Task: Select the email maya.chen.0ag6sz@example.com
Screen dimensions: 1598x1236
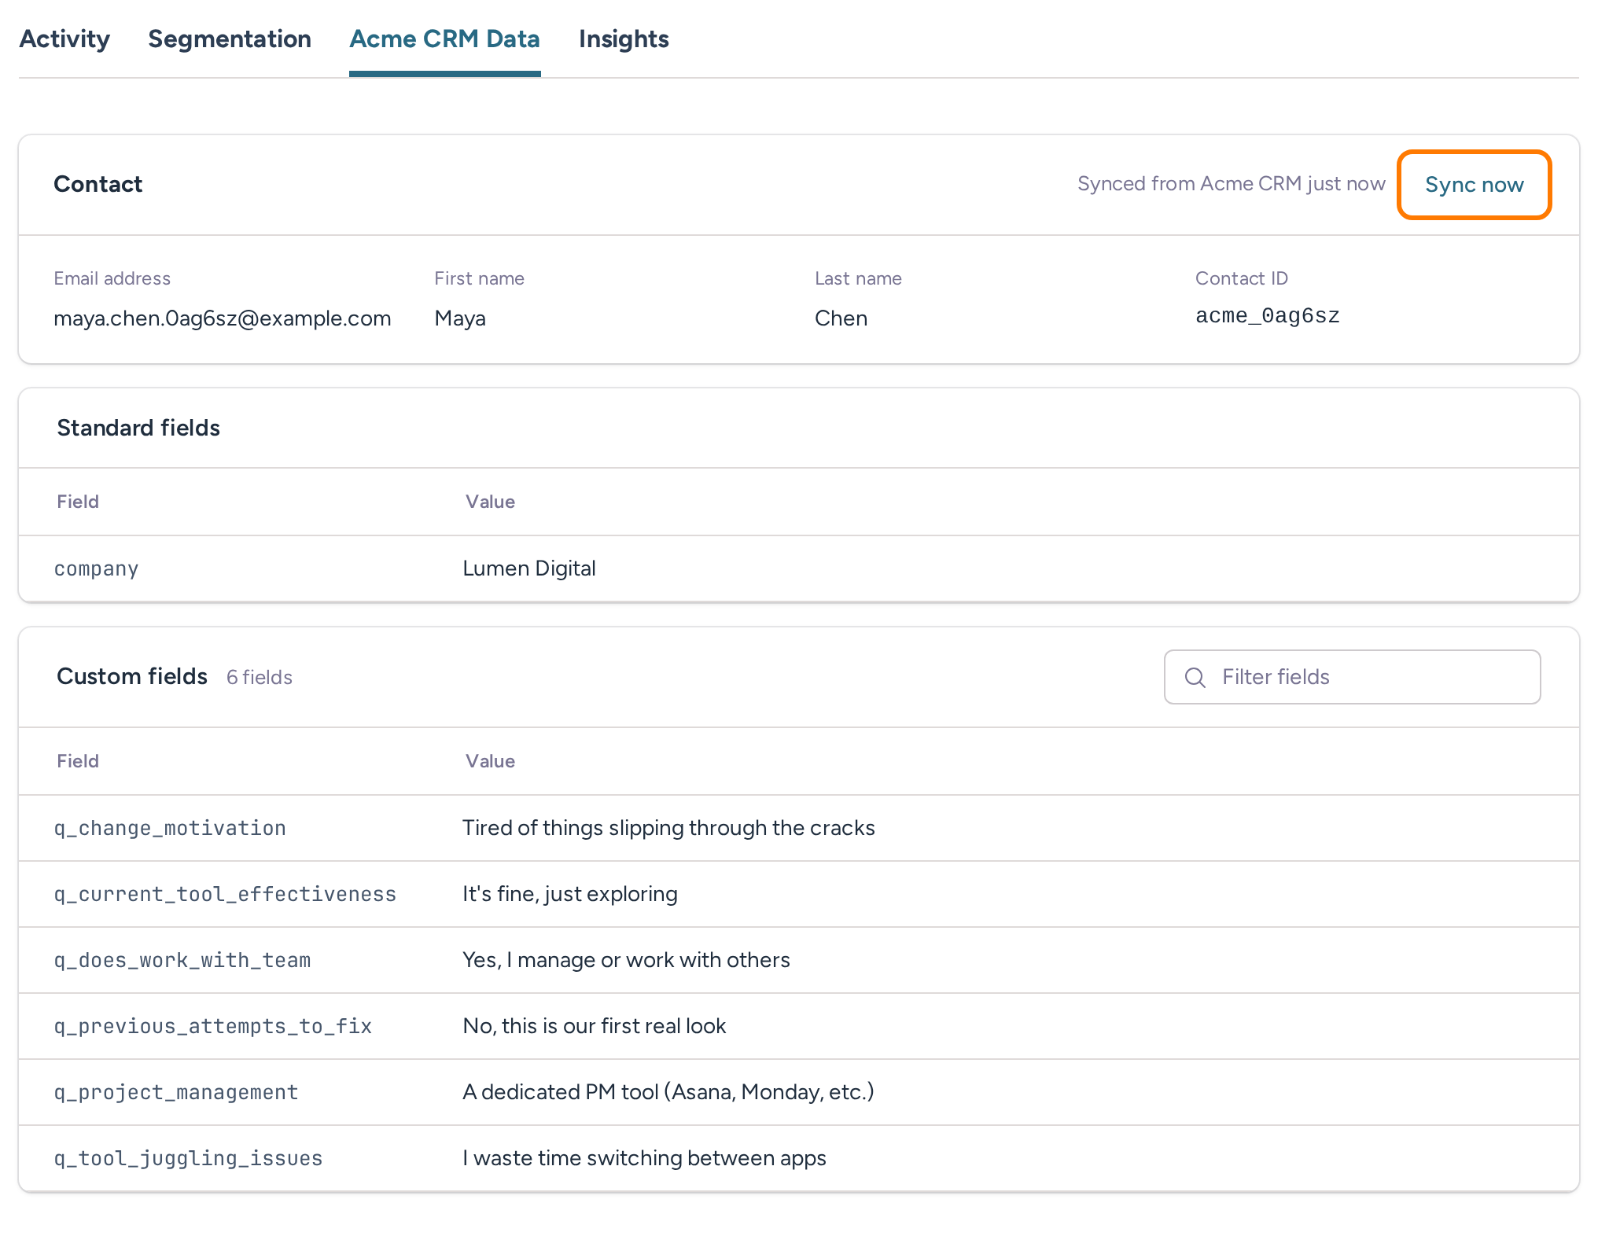Action: 223,318
